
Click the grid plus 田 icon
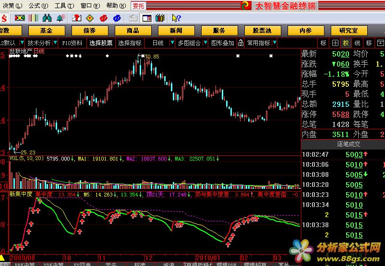335,43
